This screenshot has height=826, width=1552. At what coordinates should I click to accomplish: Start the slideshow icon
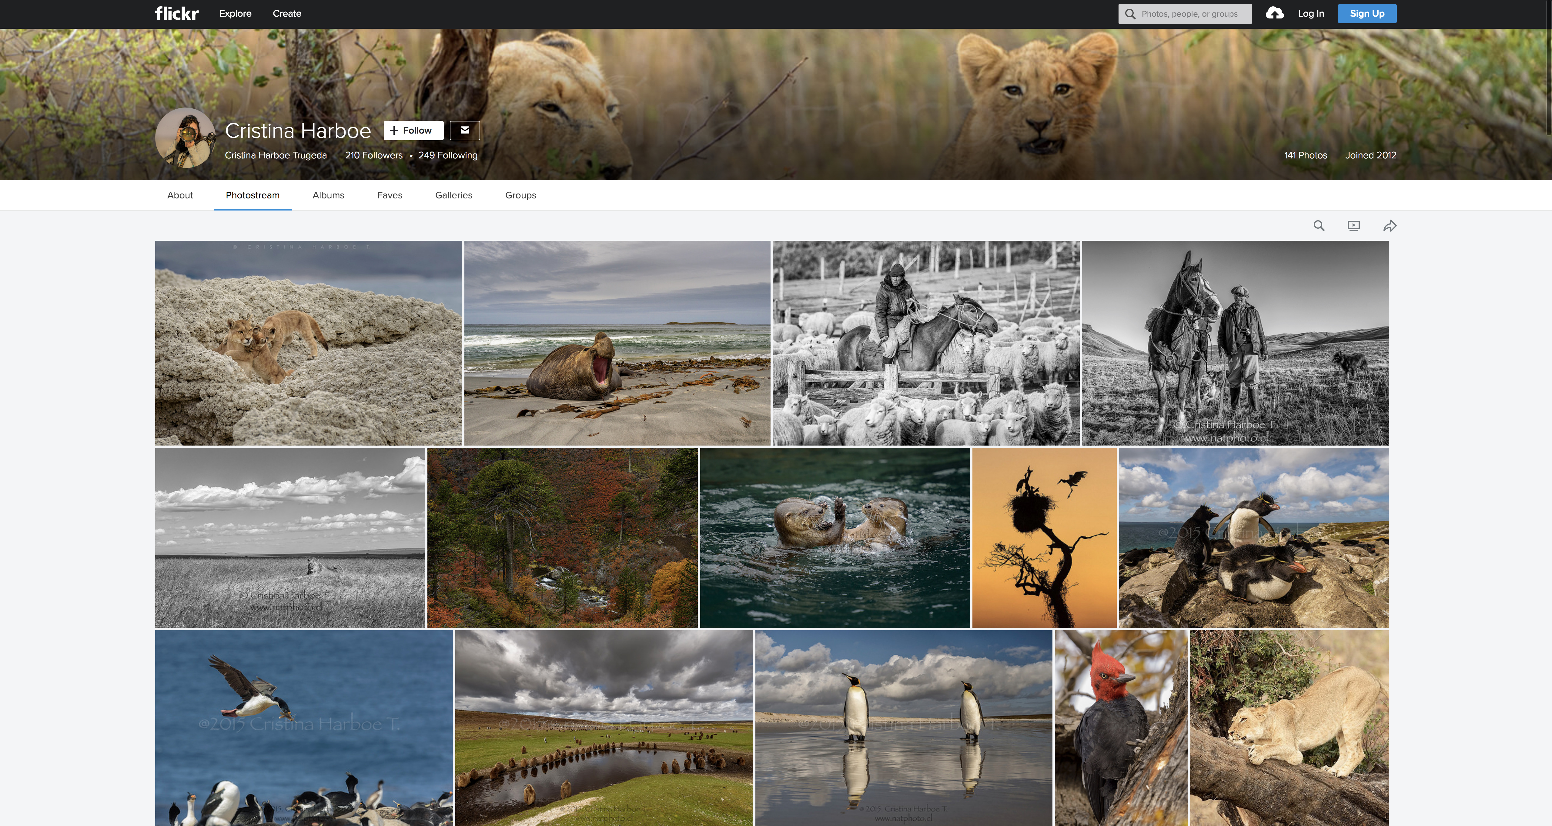1354,226
